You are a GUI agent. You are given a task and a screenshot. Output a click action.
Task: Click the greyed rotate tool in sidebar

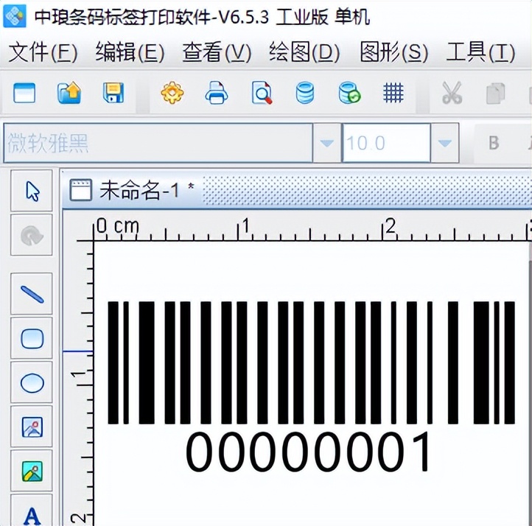pos(32,235)
